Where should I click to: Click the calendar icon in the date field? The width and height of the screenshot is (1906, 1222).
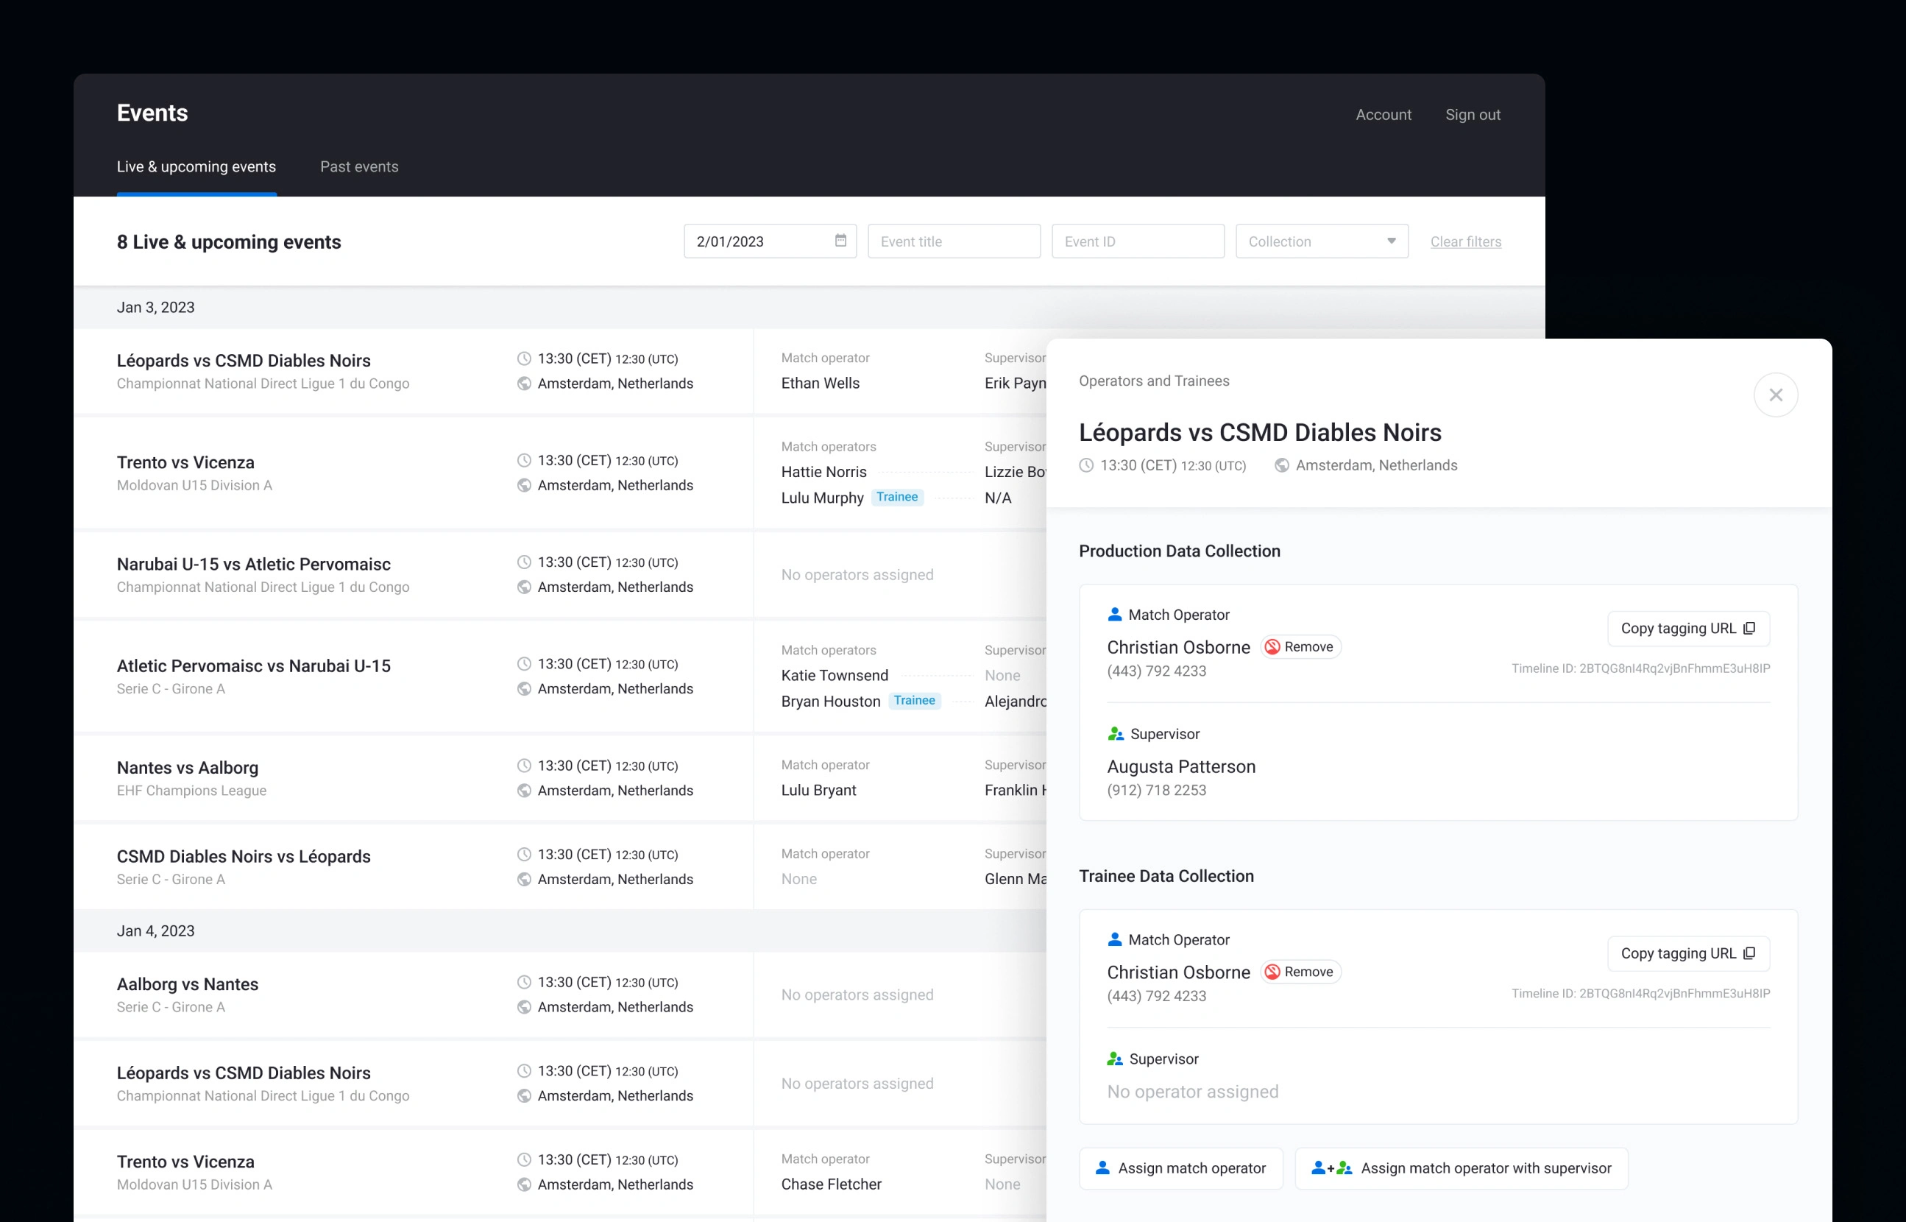tap(840, 241)
